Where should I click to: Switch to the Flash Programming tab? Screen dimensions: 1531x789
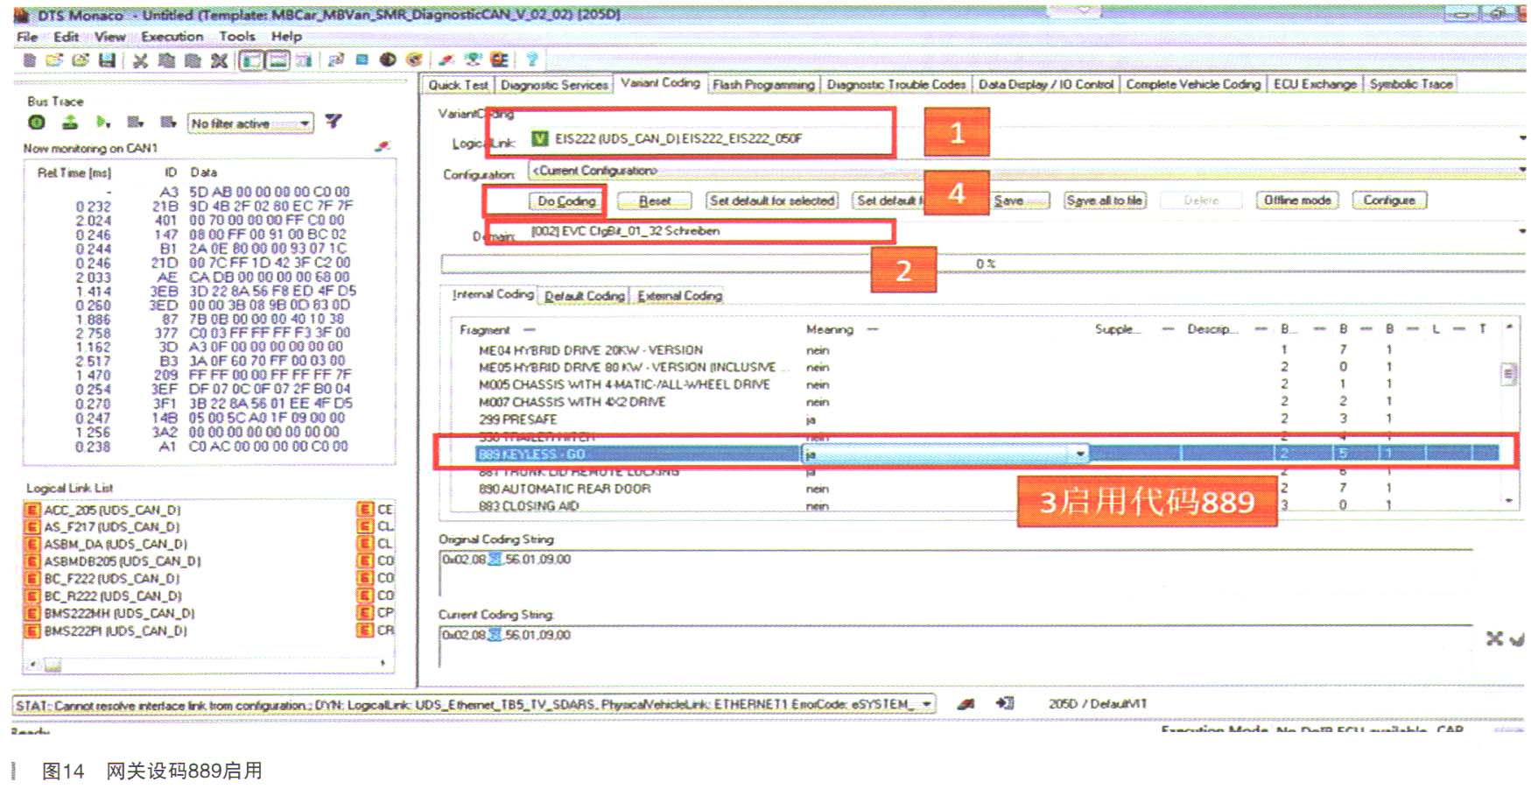763,85
